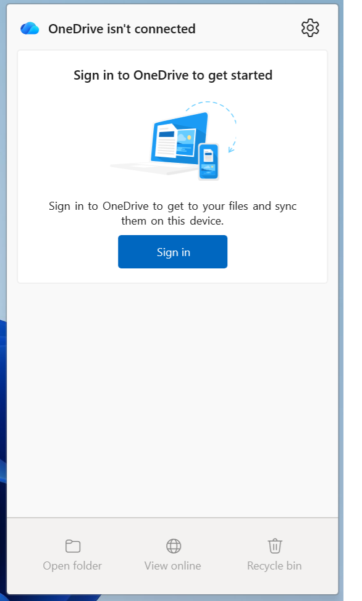Screen dimensions: 362x601
Task: Click the "Recycle bin" label
Action: [x=274, y=566]
